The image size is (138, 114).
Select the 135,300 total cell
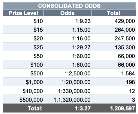click(114, 47)
